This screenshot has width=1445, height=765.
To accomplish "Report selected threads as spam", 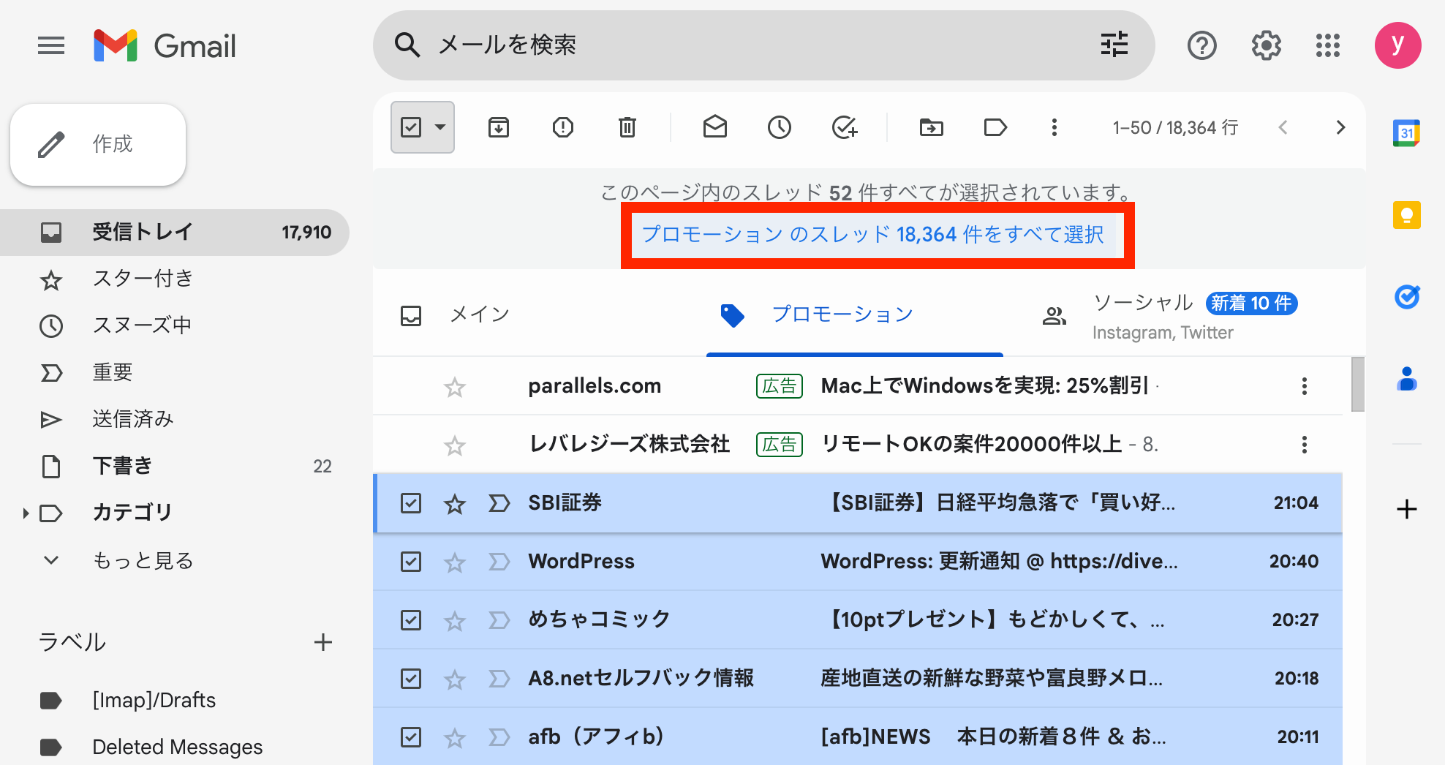I will pos(563,127).
